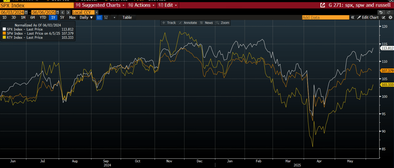Image resolution: width=394 pixels, height=168 pixels.
Task: Open chart in new window icon
Action: (x=323, y=5)
